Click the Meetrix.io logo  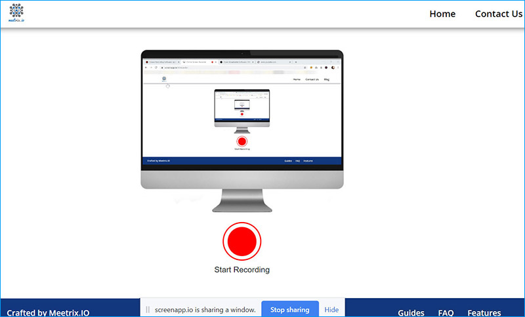[16, 12]
